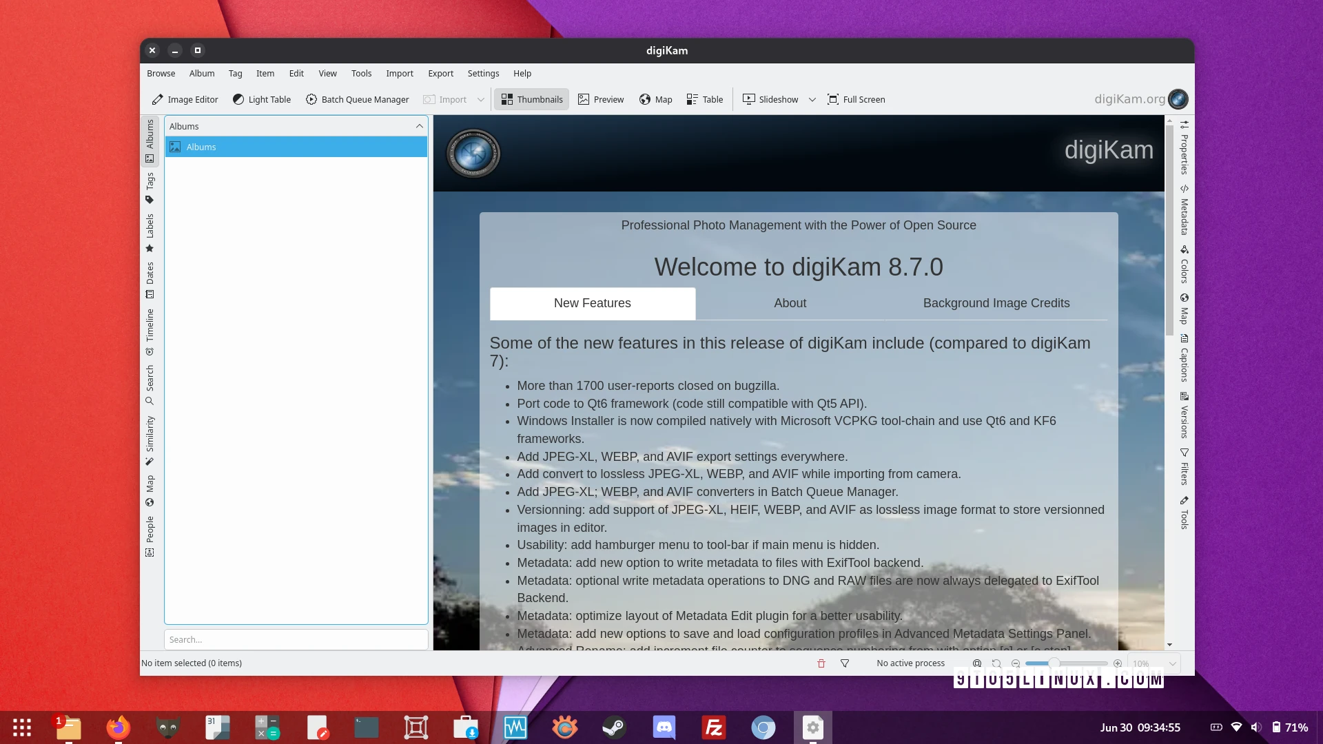Toggle Preview view mode
The height and width of the screenshot is (744, 1323).
coord(601,99)
